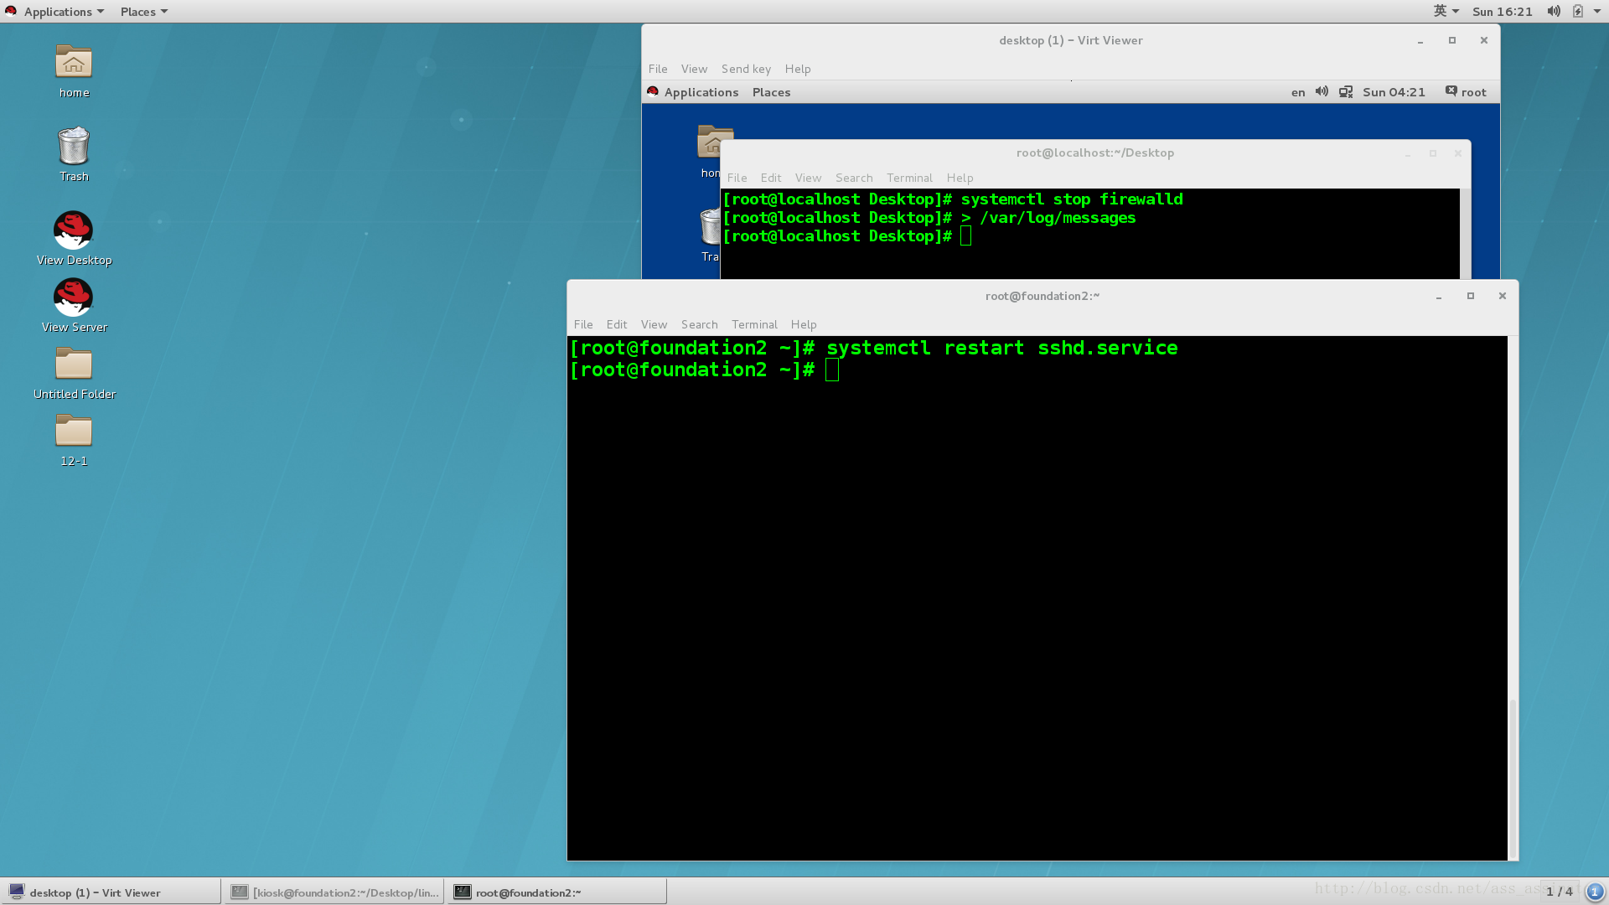Click the guest VM network status icon
1609x905 pixels.
tap(1346, 92)
